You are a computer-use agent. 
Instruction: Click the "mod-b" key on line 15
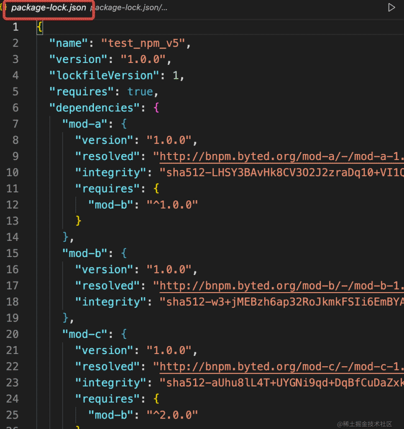point(85,253)
